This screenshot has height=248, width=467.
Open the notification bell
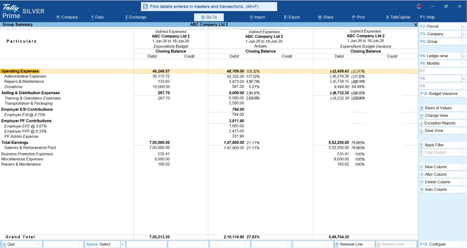pyautogui.click(x=419, y=6)
